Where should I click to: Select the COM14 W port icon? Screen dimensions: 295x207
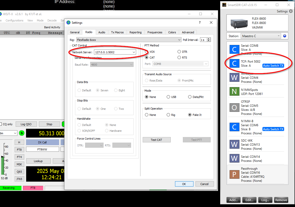(x=234, y=159)
